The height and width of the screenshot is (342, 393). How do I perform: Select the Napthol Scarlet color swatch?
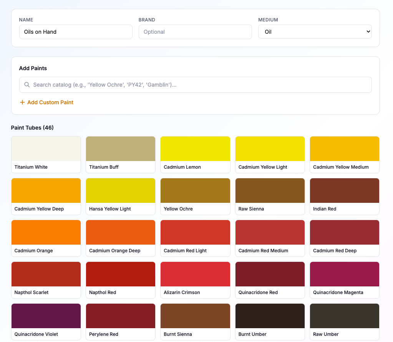tap(46, 274)
